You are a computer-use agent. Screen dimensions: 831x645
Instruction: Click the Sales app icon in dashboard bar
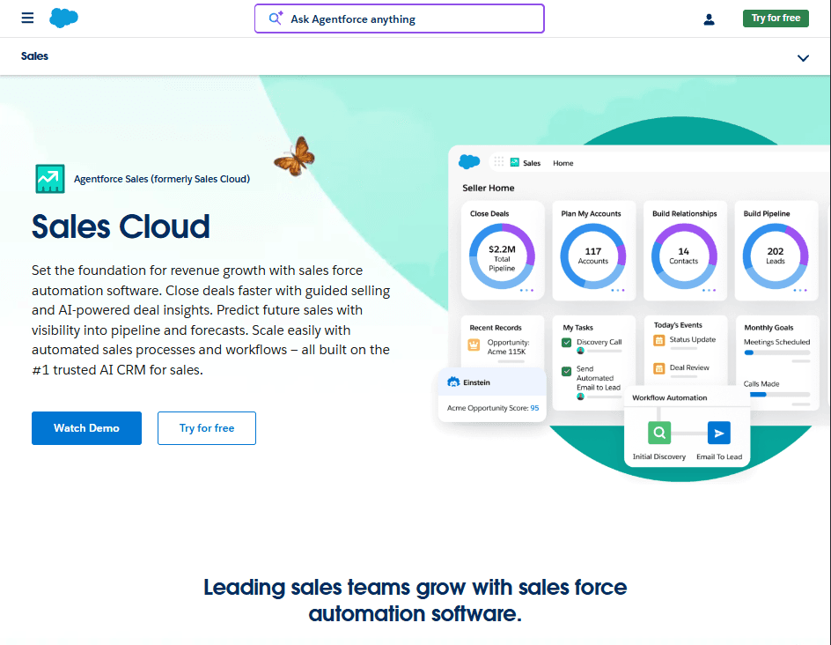pyautogui.click(x=515, y=162)
